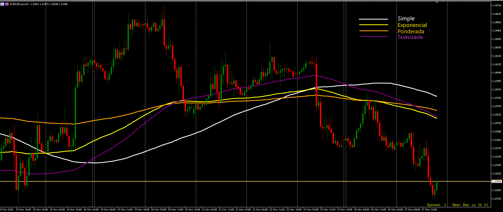503x212 pixels.
Task: Click the 1.14720 price scale label
Action: tap(497, 6)
